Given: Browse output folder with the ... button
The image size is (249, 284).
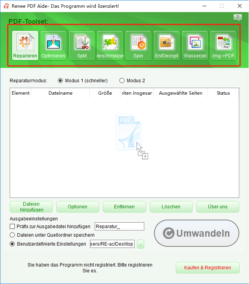Looking at the screenshot, I should 140,244.
